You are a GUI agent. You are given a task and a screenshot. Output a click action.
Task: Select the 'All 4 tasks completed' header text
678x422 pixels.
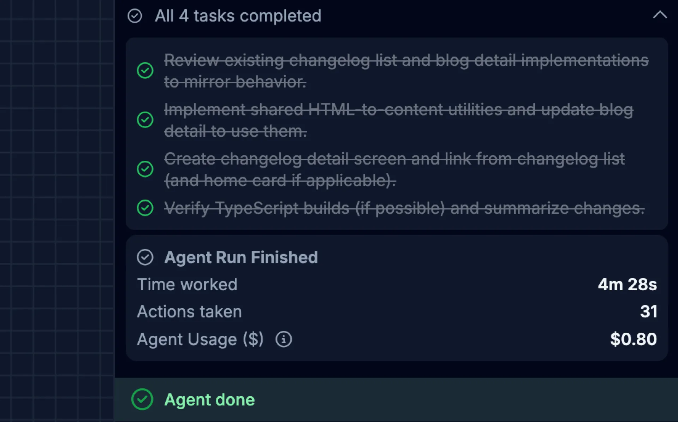pos(238,16)
